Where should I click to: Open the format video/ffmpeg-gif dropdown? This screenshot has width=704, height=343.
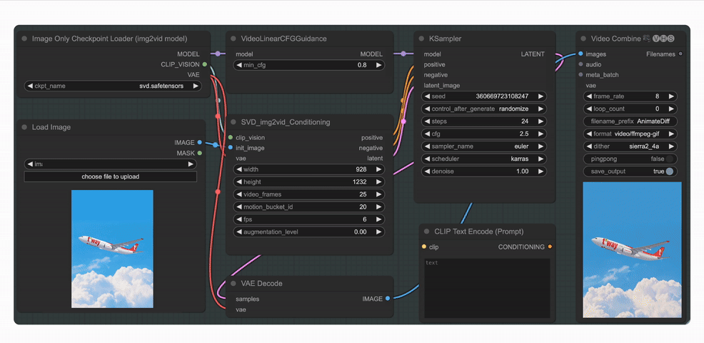[630, 134]
